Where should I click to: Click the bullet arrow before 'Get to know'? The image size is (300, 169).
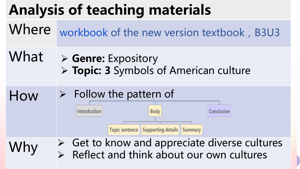[61, 143]
